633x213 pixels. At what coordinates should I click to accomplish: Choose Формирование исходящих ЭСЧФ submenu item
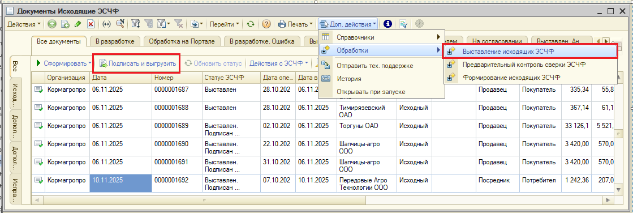[x=531, y=77]
